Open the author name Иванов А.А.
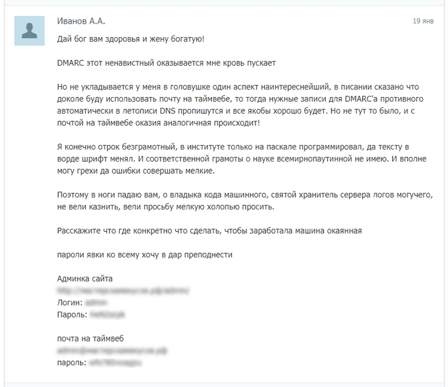This screenshot has height=387, width=448. (81, 21)
